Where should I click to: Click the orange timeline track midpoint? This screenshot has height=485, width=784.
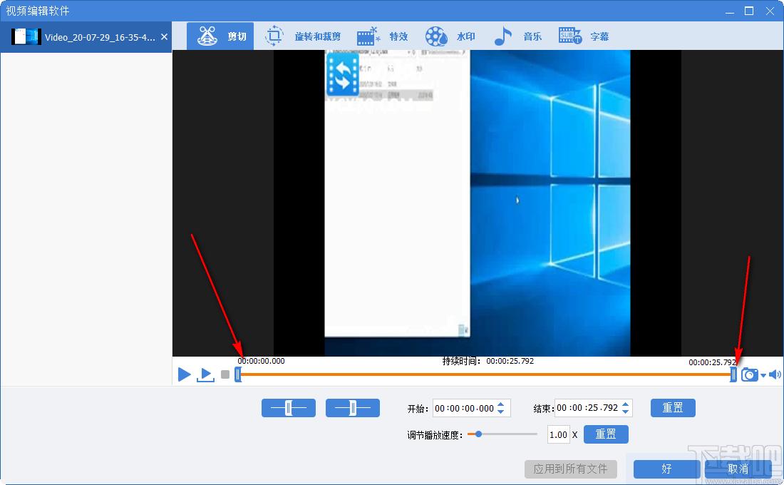[x=485, y=374]
